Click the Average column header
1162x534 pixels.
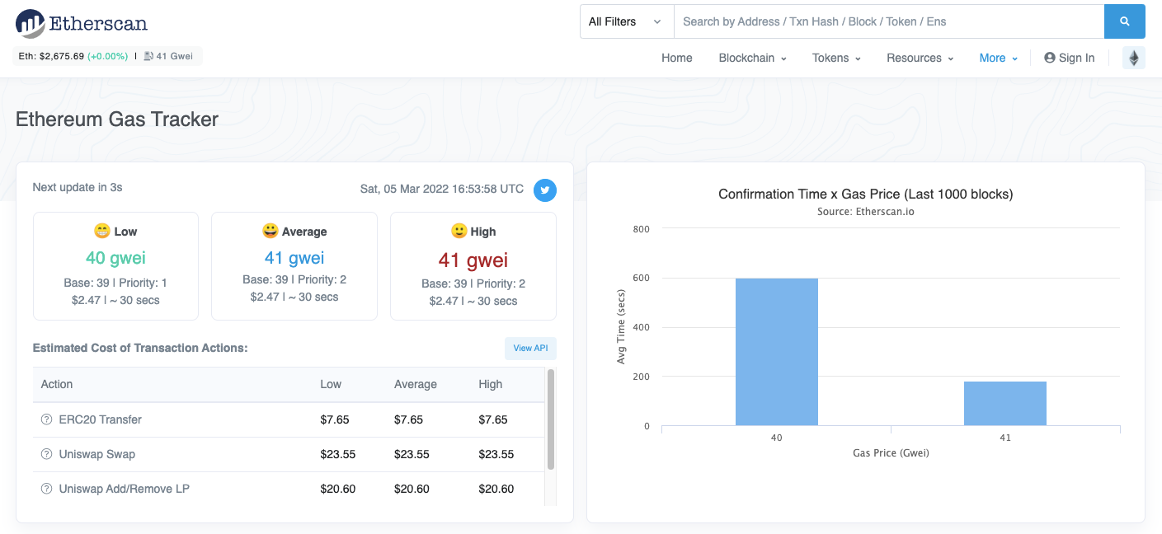pyautogui.click(x=416, y=384)
